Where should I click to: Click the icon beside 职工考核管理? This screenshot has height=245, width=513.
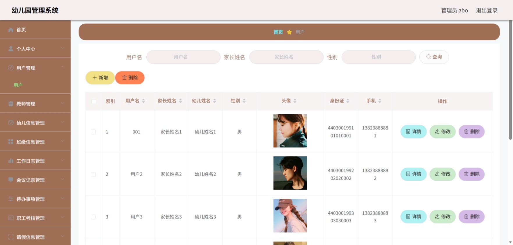point(11,218)
